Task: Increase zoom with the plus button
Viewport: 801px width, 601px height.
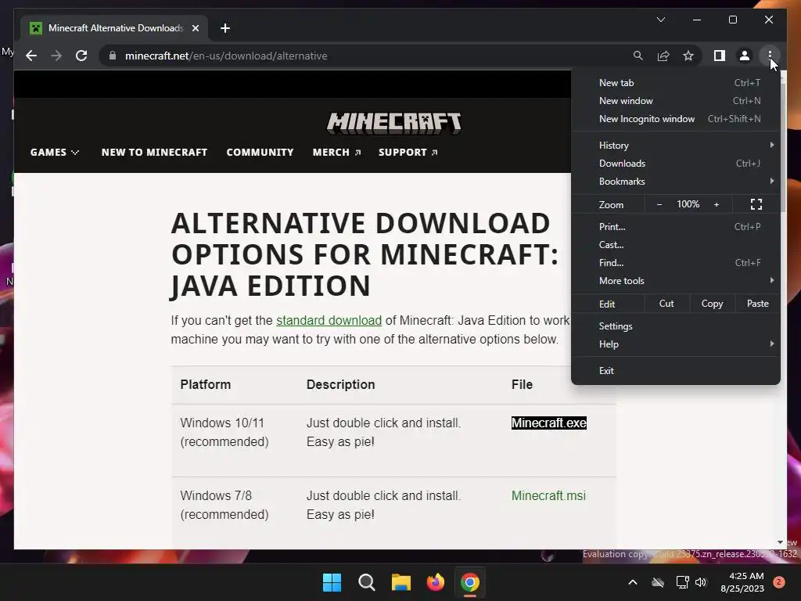Action: point(717,204)
